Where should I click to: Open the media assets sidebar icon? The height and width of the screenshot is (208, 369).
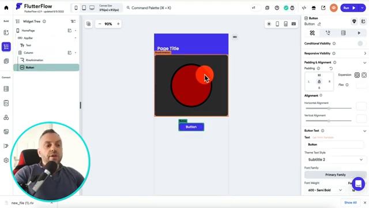[6, 132]
